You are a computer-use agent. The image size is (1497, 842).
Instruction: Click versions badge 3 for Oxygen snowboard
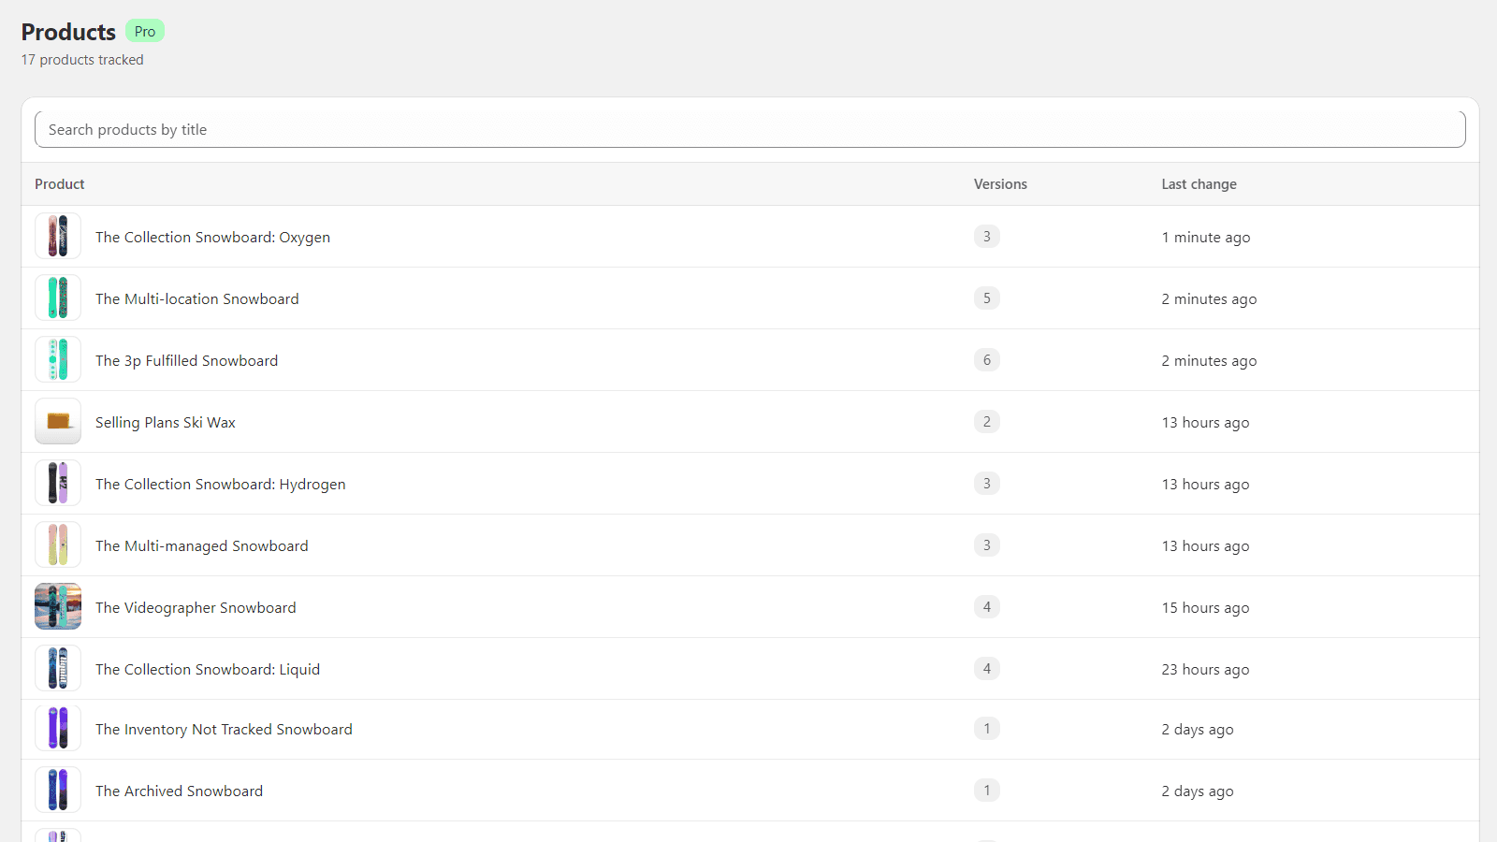(x=986, y=236)
